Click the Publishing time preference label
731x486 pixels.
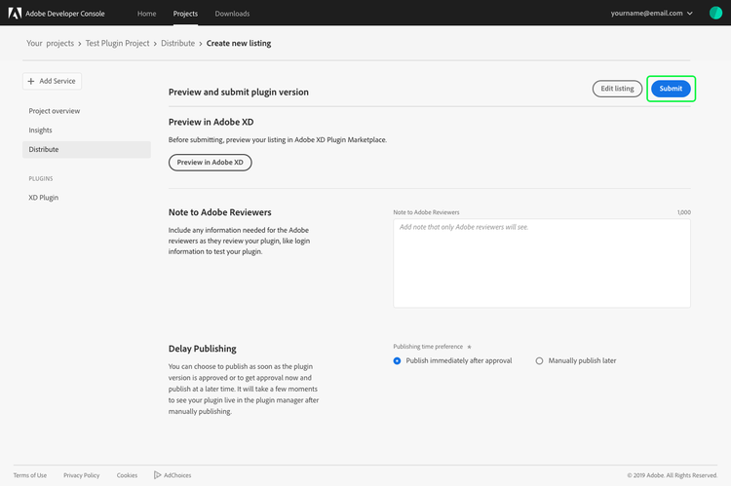[x=428, y=347]
